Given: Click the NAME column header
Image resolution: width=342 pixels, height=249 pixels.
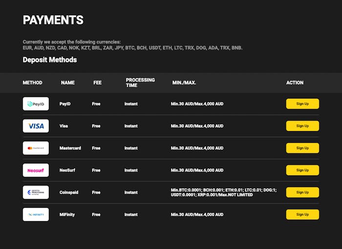Looking at the screenshot, I should click(x=68, y=83).
